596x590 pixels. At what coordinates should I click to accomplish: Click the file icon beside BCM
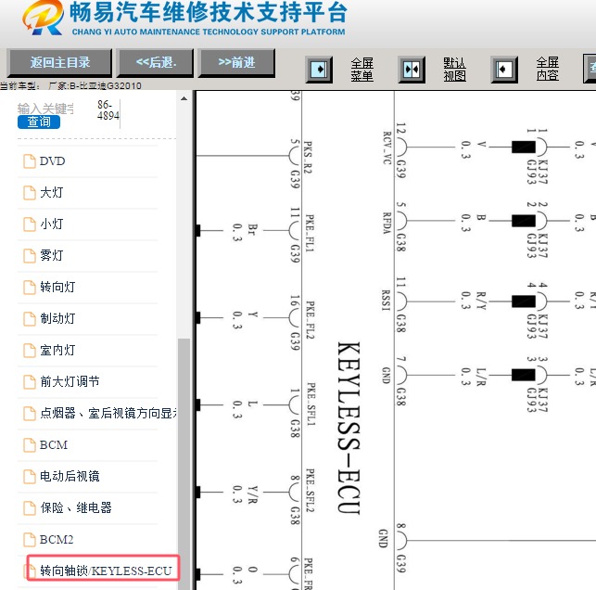(x=30, y=445)
